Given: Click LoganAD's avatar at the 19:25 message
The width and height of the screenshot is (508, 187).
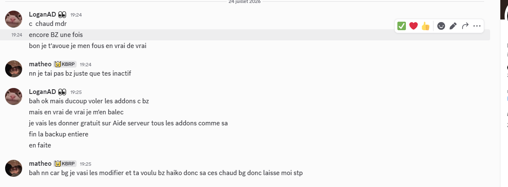Looking at the screenshot, I should pyautogui.click(x=14, y=96).
